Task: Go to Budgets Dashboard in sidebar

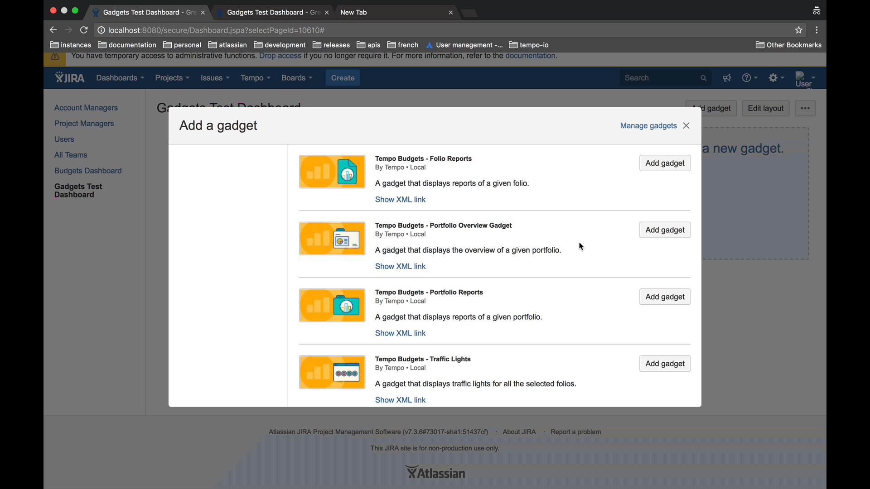Action: 88,171
